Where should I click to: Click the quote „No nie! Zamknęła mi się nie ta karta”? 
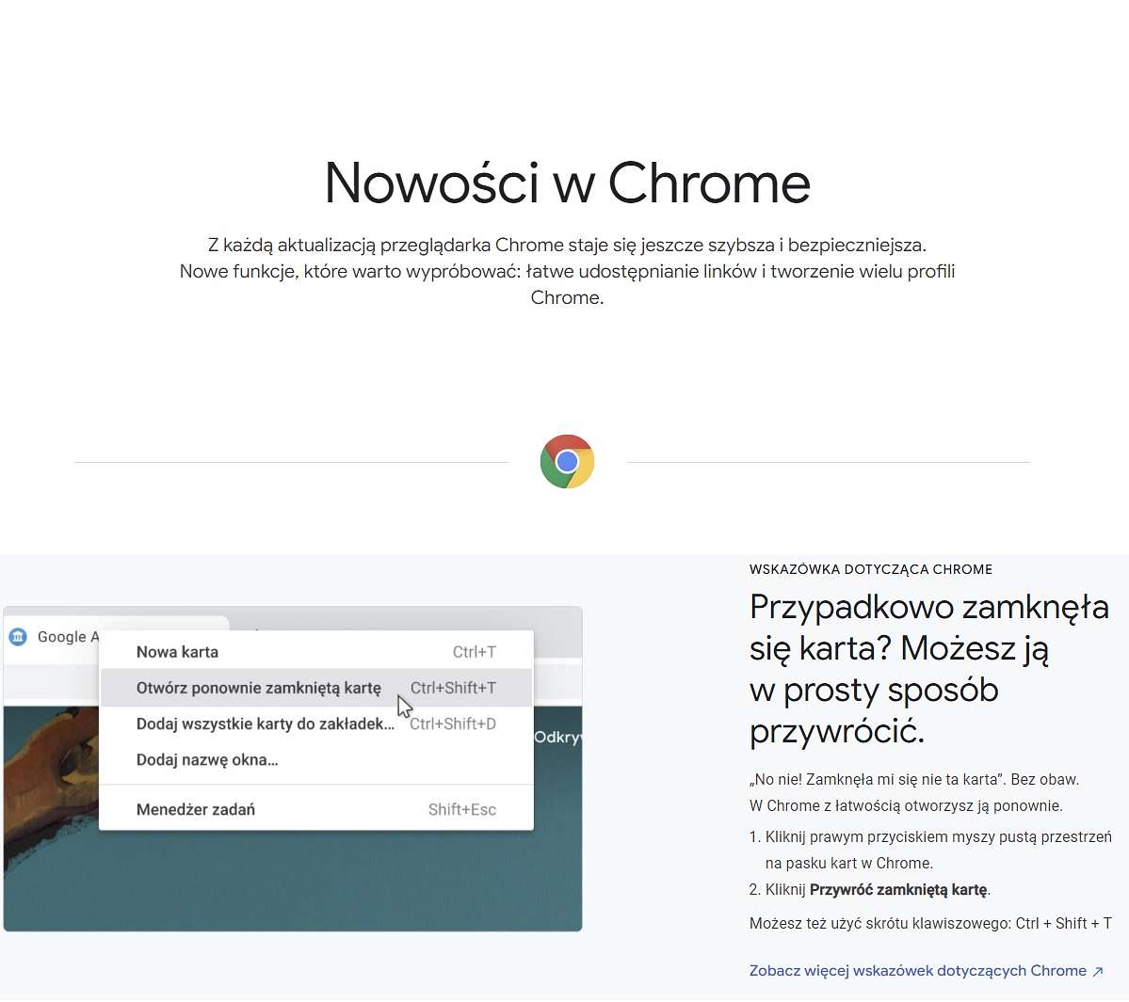(x=877, y=779)
